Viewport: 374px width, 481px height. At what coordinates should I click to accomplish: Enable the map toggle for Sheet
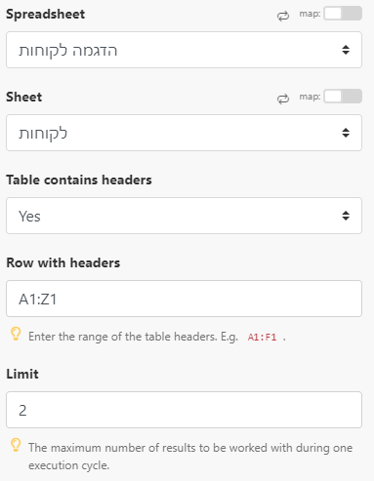(x=343, y=97)
